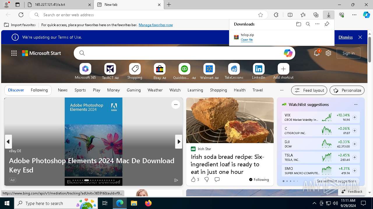Open the Walmart ad shortcut

click(x=209, y=71)
